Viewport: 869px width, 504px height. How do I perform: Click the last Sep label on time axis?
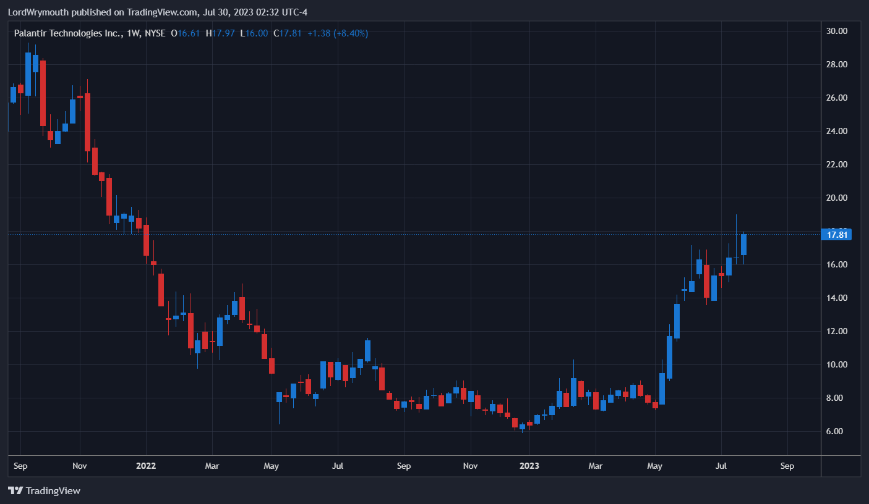pos(787,466)
